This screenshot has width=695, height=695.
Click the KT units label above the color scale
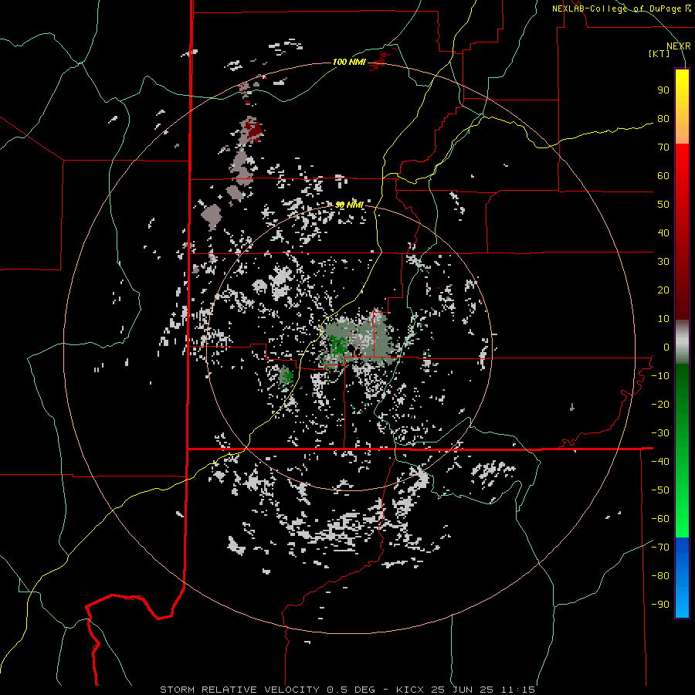coord(659,53)
